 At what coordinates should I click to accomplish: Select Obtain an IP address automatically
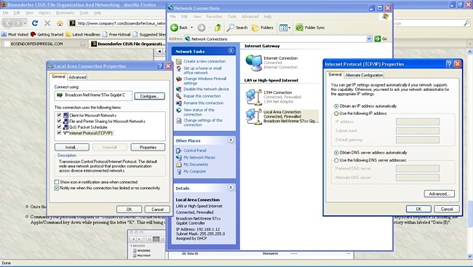click(336, 106)
